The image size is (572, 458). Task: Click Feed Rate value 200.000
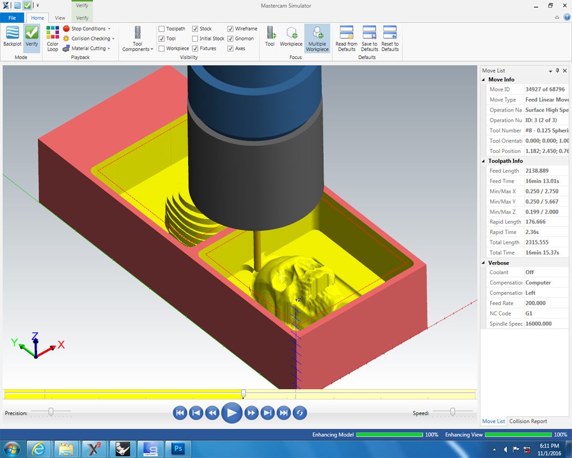(x=535, y=303)
